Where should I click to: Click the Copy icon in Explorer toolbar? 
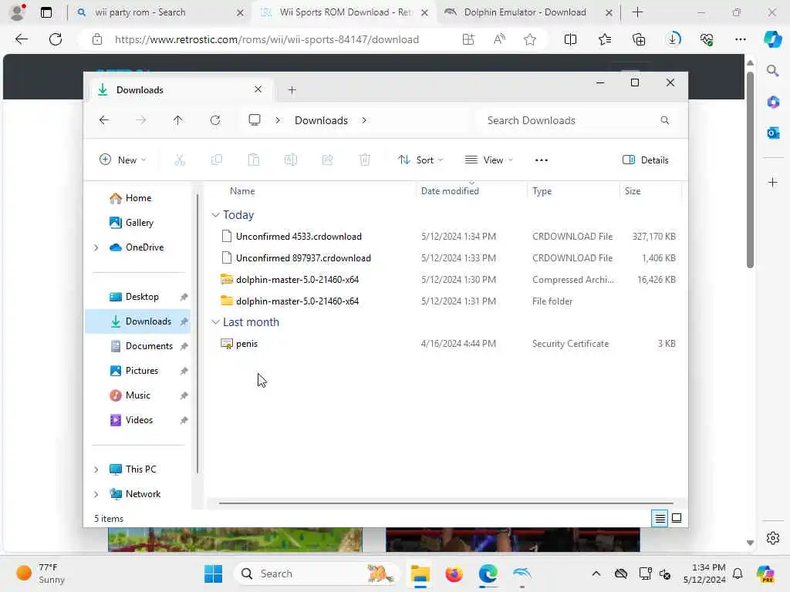[217, 160]
